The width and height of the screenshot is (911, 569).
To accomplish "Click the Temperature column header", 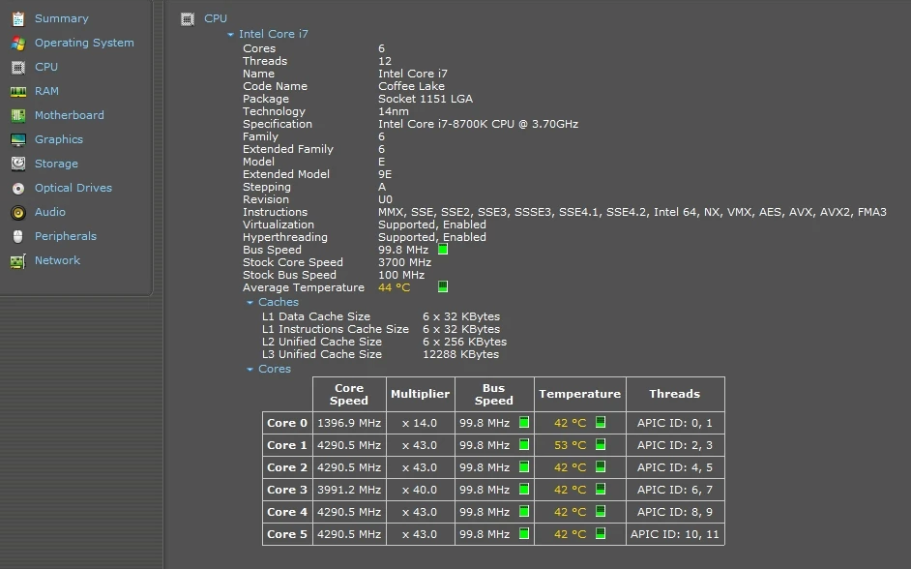I will pos(580,394).
